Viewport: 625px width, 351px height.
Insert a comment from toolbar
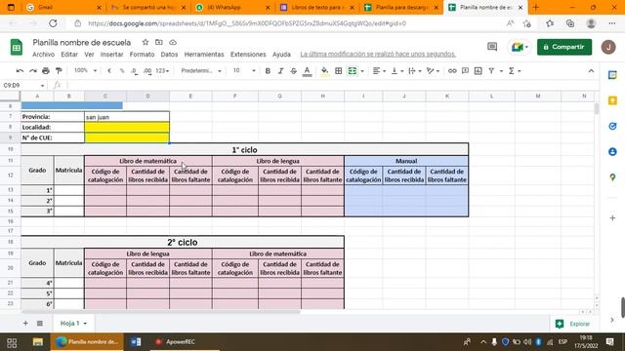point(465,71)
